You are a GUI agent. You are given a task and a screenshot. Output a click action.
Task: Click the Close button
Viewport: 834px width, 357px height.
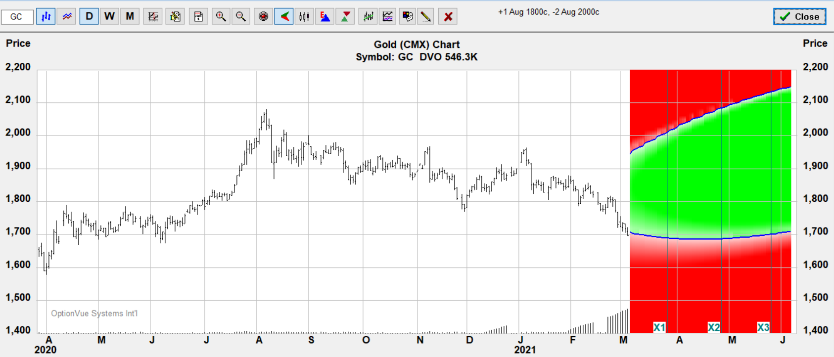click(800, 16)
